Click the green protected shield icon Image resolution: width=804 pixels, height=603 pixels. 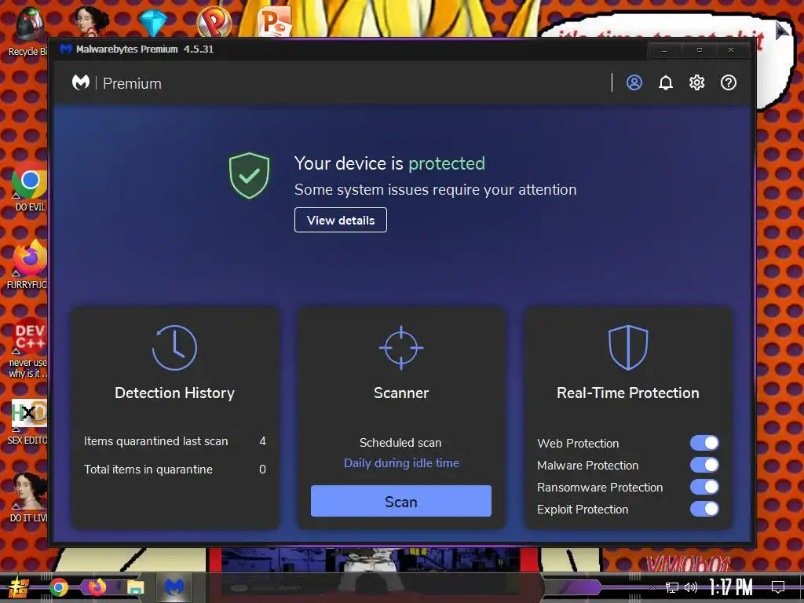click(x=249, y=175)
